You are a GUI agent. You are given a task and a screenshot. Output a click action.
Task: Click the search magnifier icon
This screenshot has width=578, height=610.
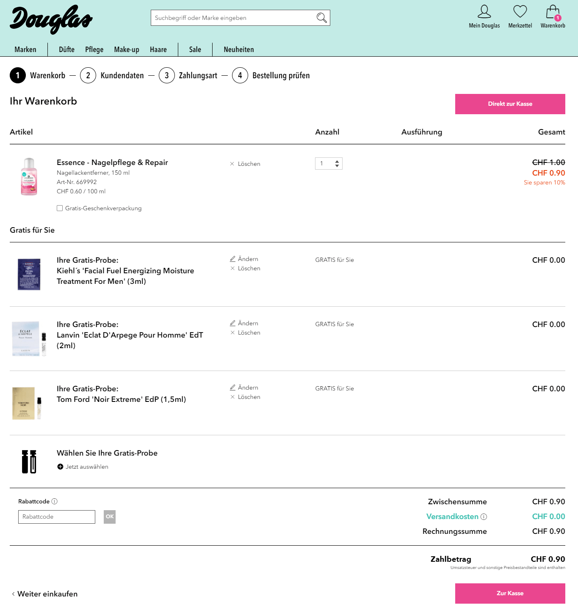(x=321, y=18)
